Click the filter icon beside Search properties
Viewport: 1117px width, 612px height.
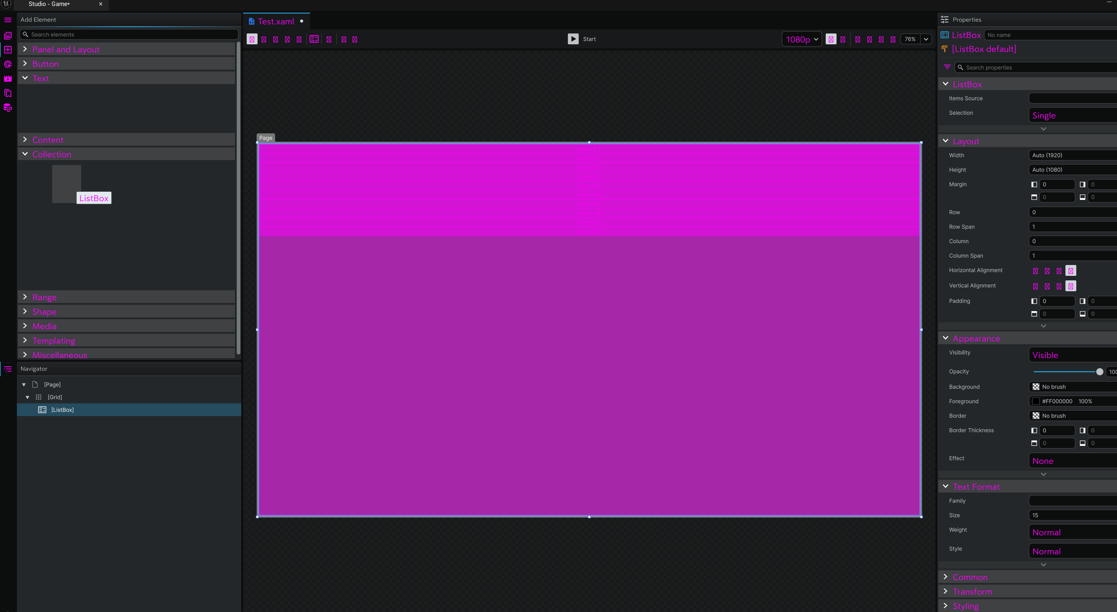tap(948, 67)
